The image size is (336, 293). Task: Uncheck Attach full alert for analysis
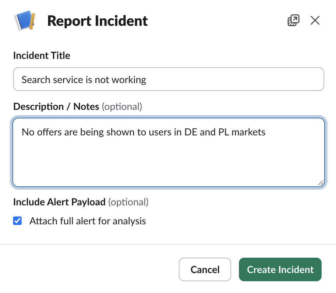point(17,221)
